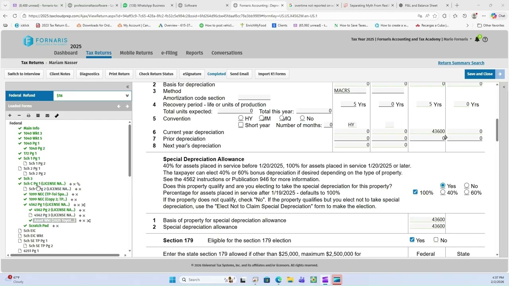The height and width of the screenshot is (286, 509).
Task: Add a new form using the plus icon
Action: [10, 116]
